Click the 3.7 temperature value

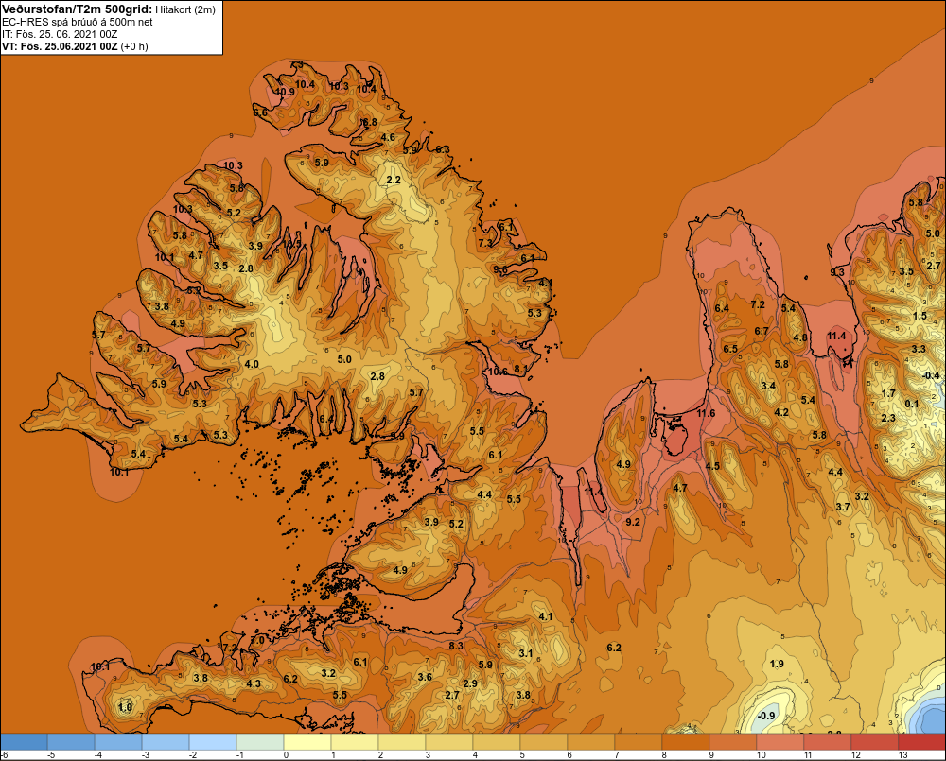pyautogui.click(x=843, y=507)
